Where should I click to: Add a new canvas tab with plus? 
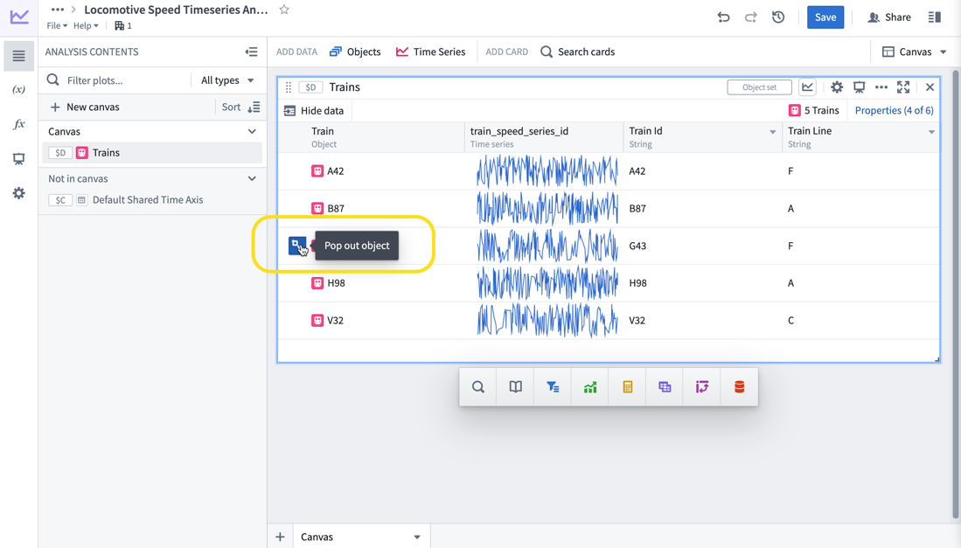(280, 537)
